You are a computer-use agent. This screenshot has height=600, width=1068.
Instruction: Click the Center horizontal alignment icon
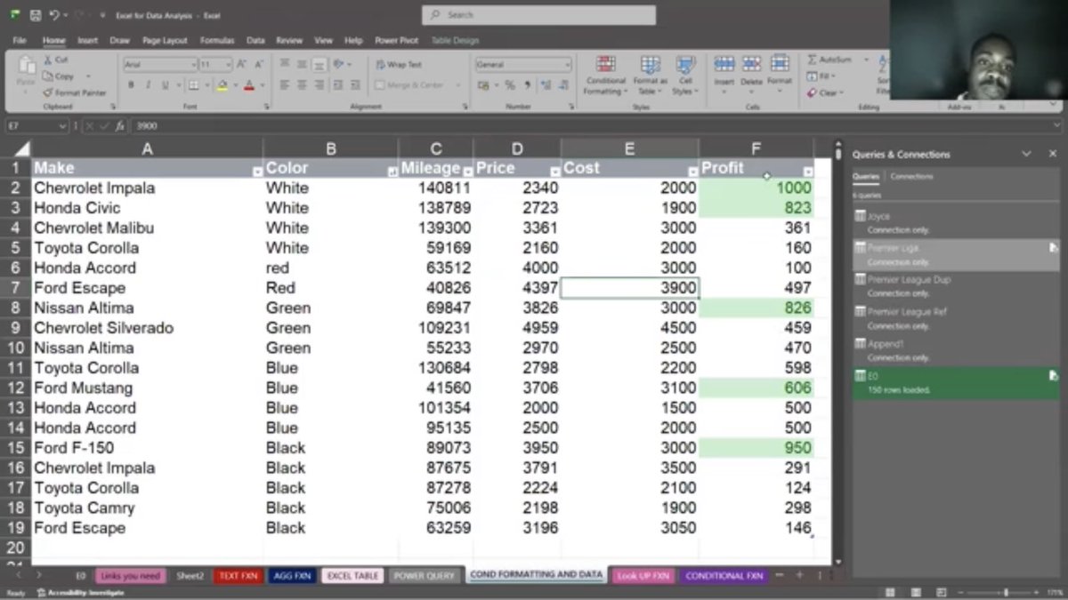[x=301, y=85]
